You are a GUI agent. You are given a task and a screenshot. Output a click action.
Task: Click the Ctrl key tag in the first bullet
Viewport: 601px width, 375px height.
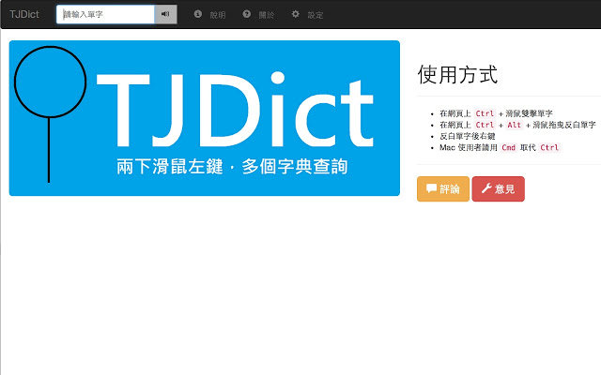tap(485, 113)
